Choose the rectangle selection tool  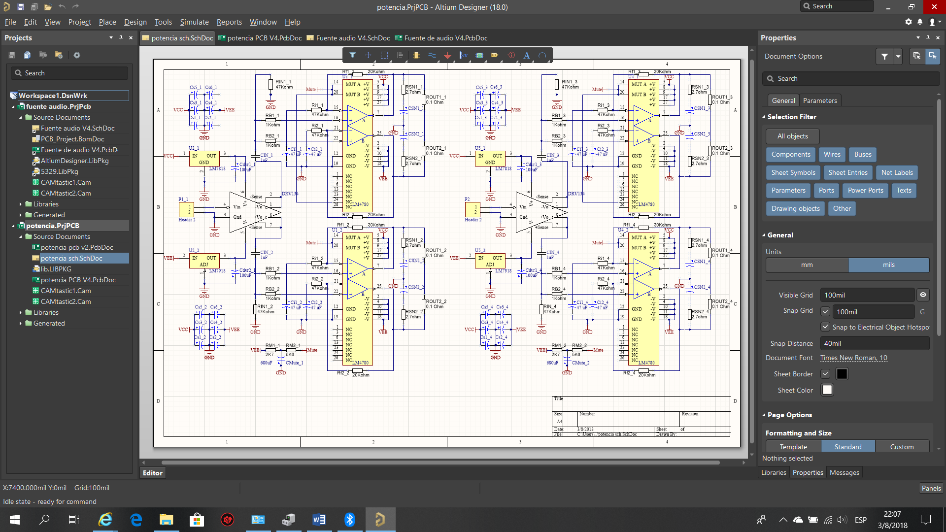[384, 55]
